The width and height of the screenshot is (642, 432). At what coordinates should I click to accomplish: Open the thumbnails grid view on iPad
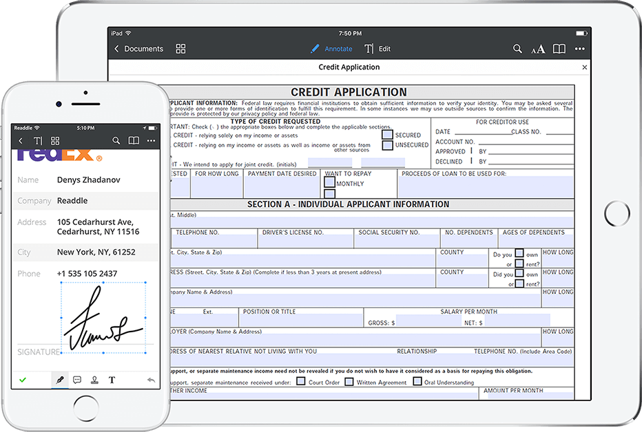click(x=180, y=49)
